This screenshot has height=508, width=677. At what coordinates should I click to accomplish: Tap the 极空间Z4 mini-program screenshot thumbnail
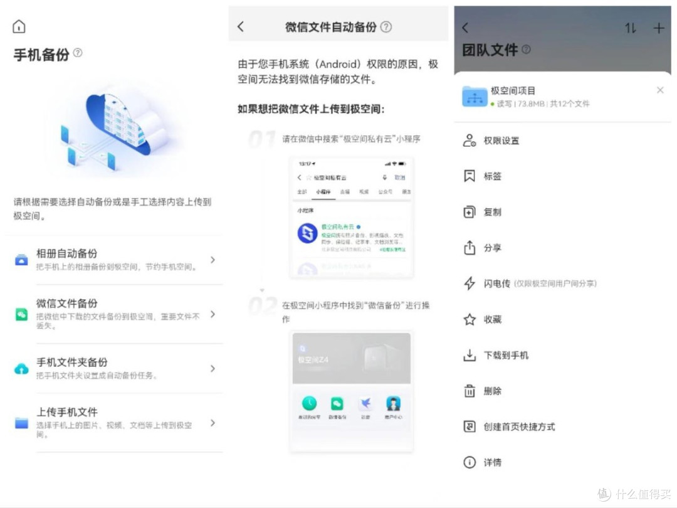pyautogui.click(x=352, y=391)
